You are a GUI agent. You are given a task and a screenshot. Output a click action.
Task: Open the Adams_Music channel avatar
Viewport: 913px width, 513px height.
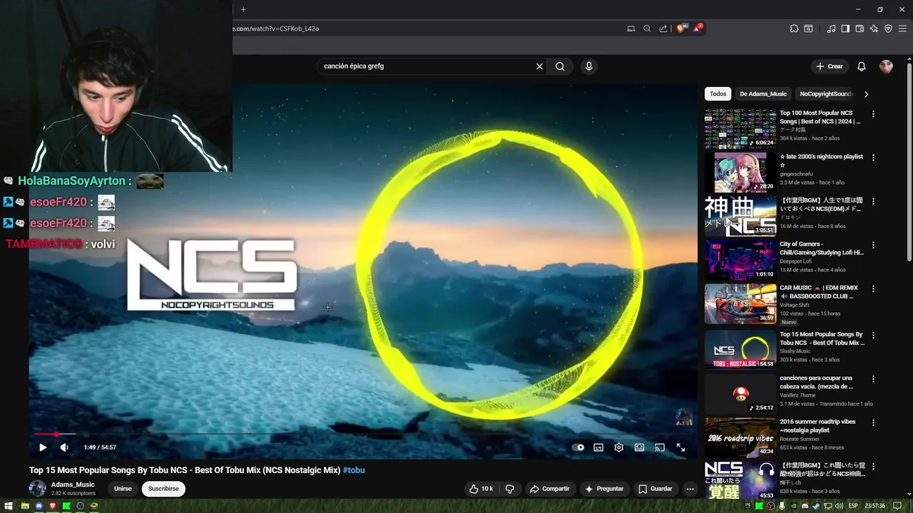pyautogui.click(x=37, y=489)
